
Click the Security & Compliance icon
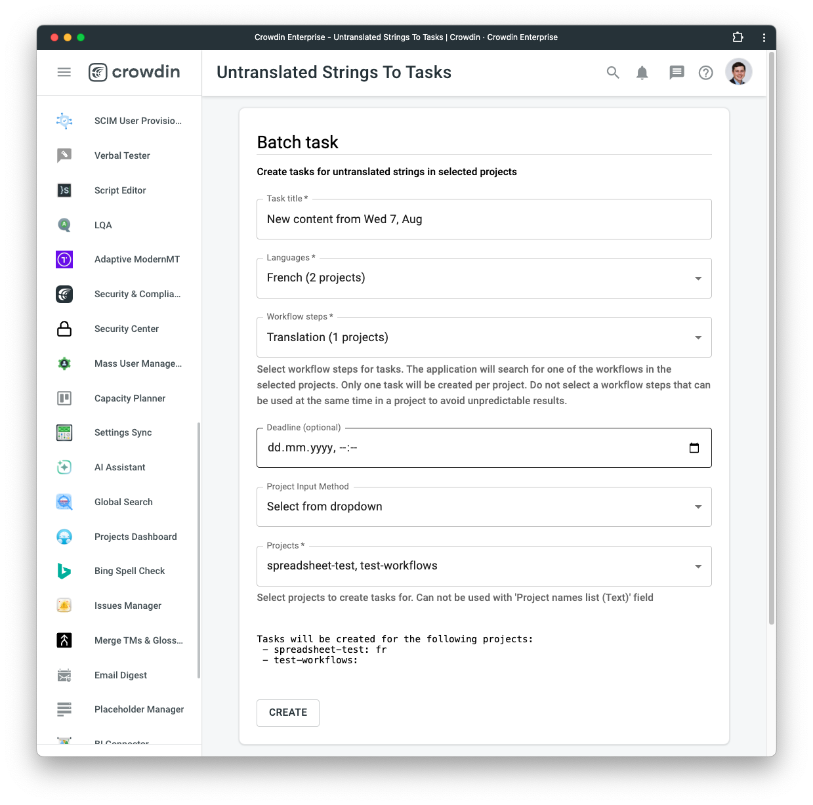[x=64, y=294]
